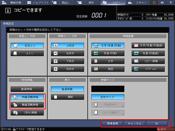Viewport: 175px width, 131px height.
Task: Switch to the スキャン scan tab
Action: [138, 2]
